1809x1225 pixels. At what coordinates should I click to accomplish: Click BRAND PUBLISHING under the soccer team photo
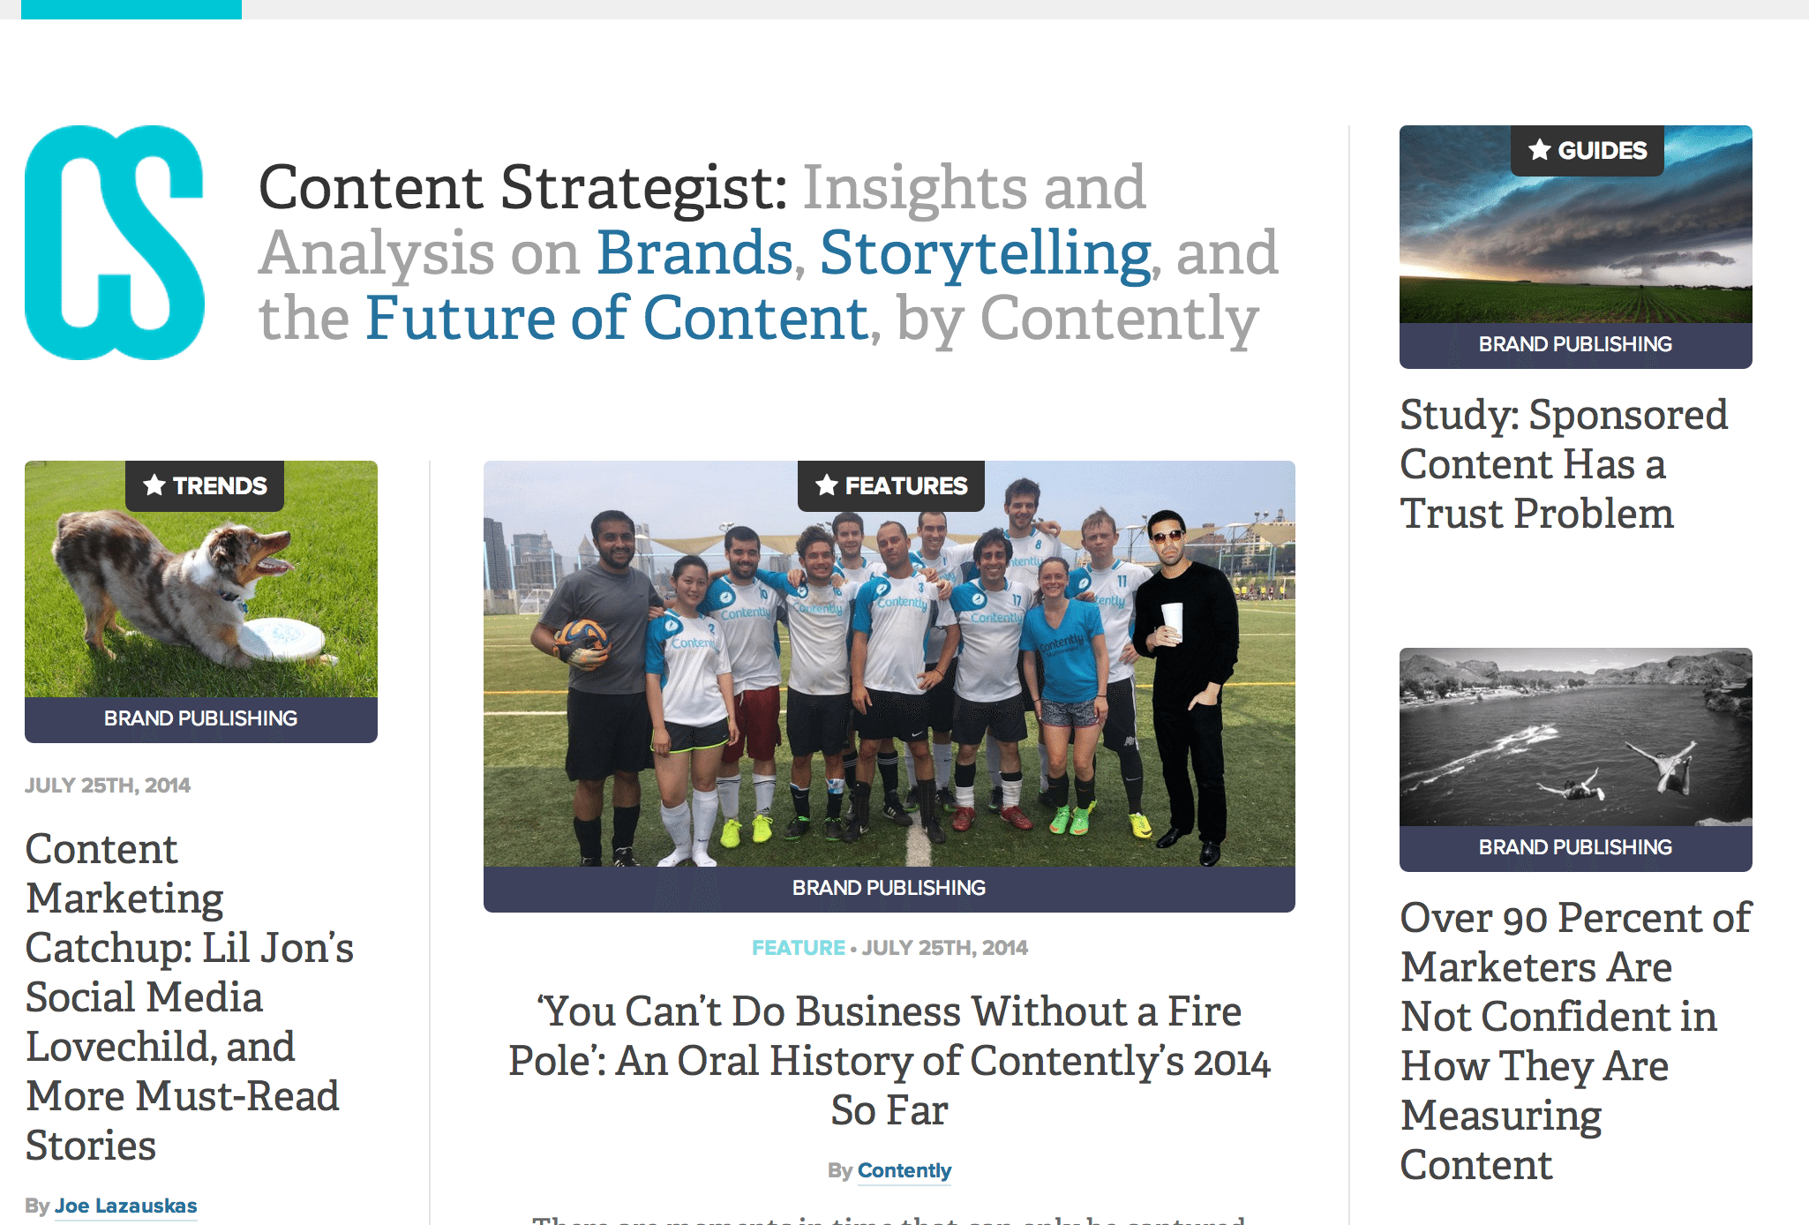[889, 887]
